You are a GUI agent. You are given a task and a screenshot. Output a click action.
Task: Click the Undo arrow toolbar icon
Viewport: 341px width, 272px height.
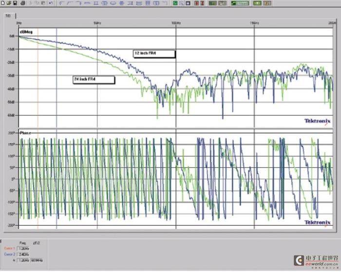click(x=51, y=3)
